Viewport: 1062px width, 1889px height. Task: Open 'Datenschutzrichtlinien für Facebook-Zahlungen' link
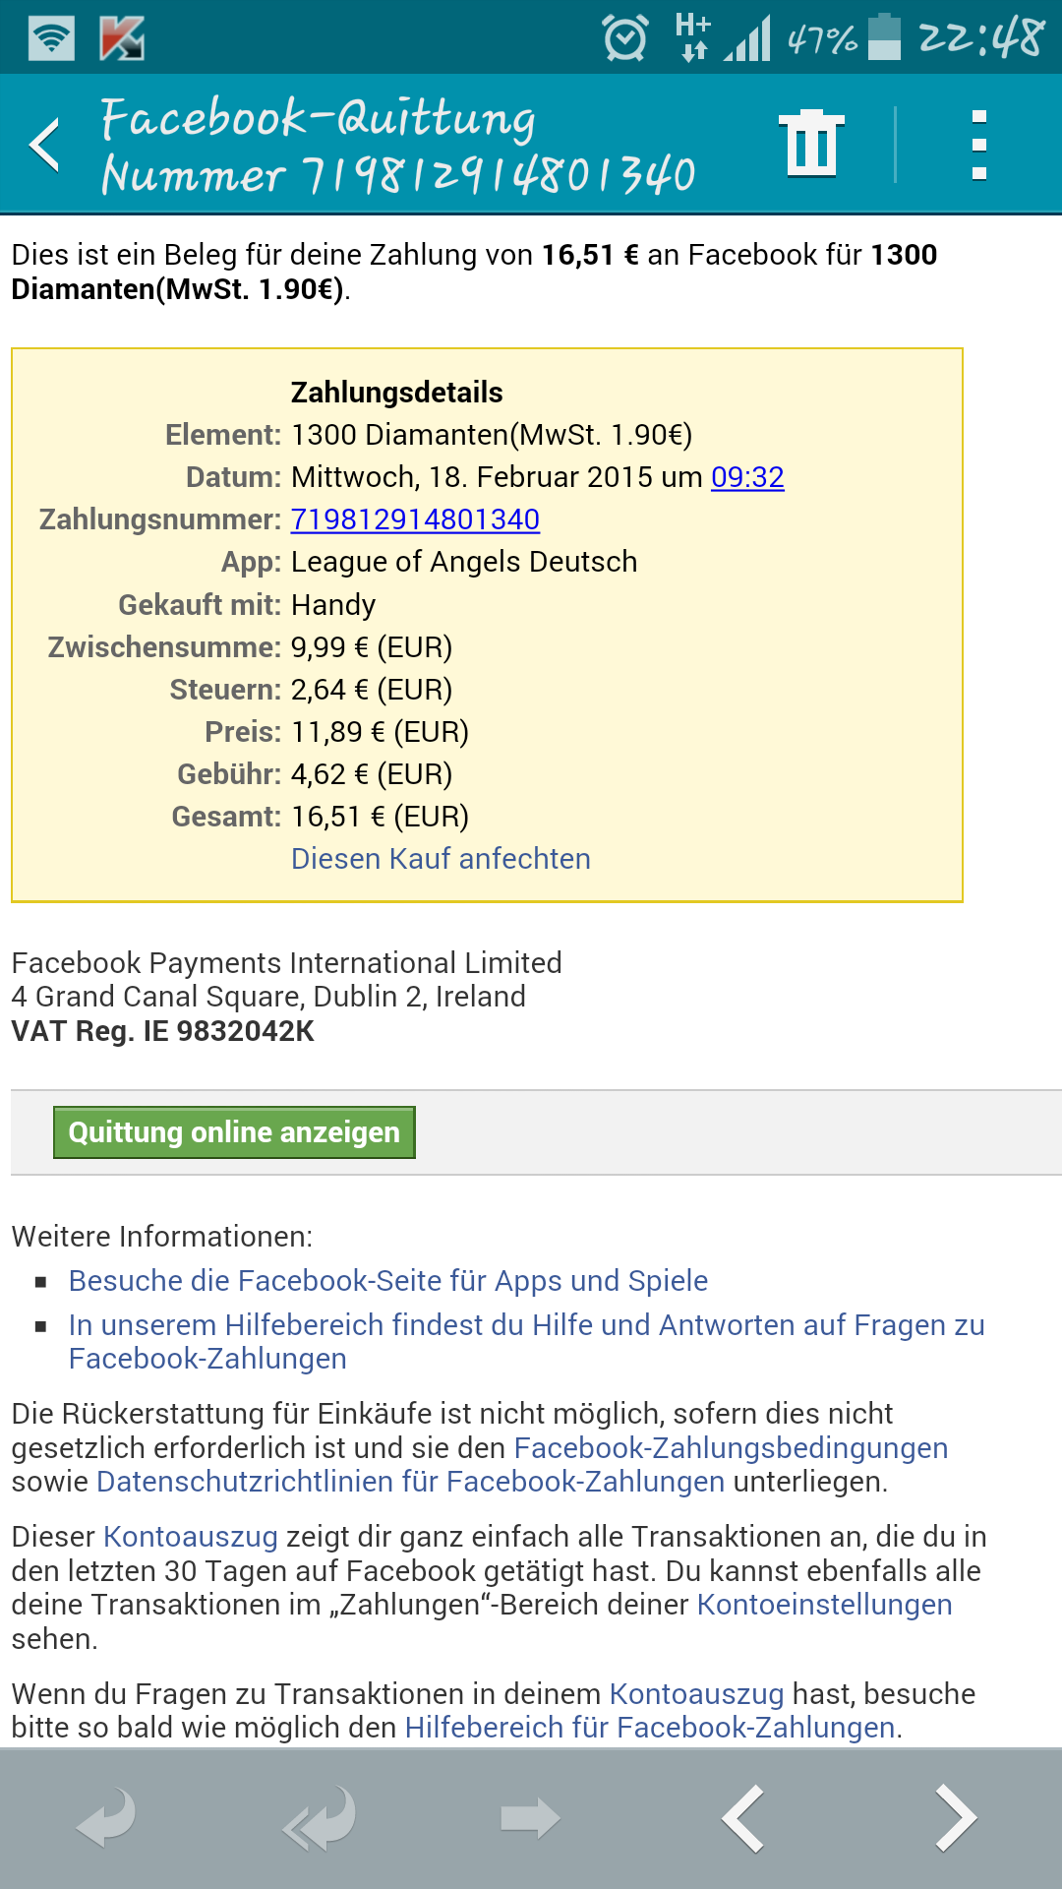(x=410, y=1482)
